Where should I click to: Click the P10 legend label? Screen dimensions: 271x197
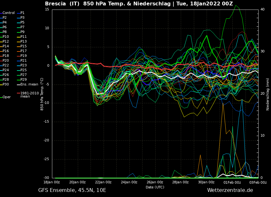tap(6, 37)
